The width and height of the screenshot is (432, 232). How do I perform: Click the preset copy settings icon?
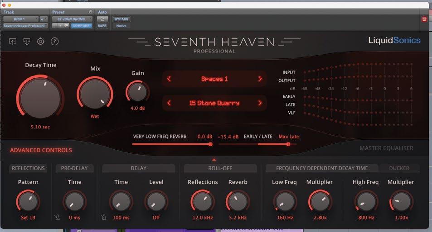coord(66,26)
